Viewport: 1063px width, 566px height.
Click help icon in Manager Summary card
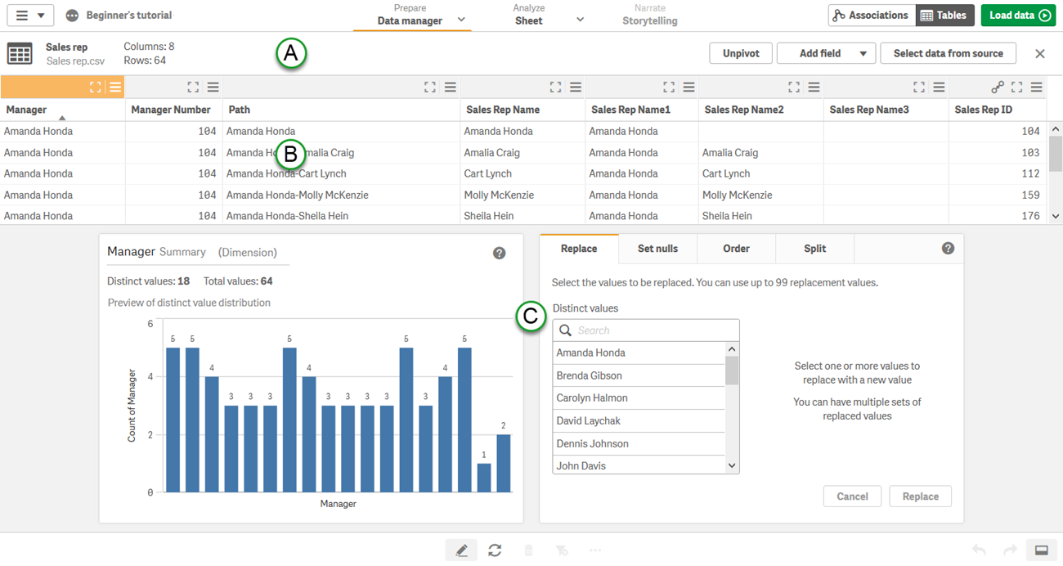point(499,254)
